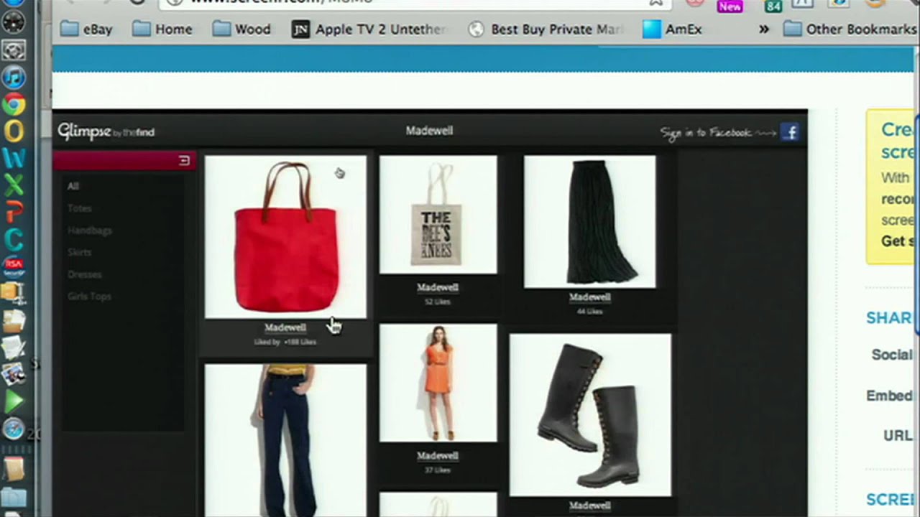Screen dimensions: 920x517
Task: Click the '52 Likes' text
Action: coord(437,302)
